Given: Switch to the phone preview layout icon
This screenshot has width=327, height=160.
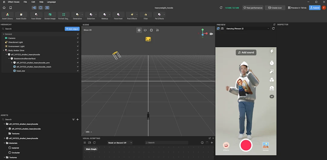Looking at the screenshot, I should (x=41, y=8).
